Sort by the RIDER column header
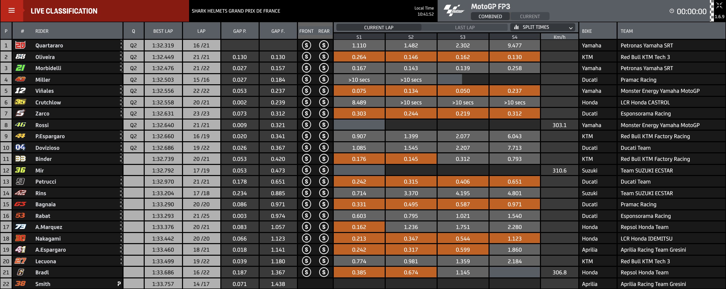Screen dimensions: 726x289 (x=42, y=31)
